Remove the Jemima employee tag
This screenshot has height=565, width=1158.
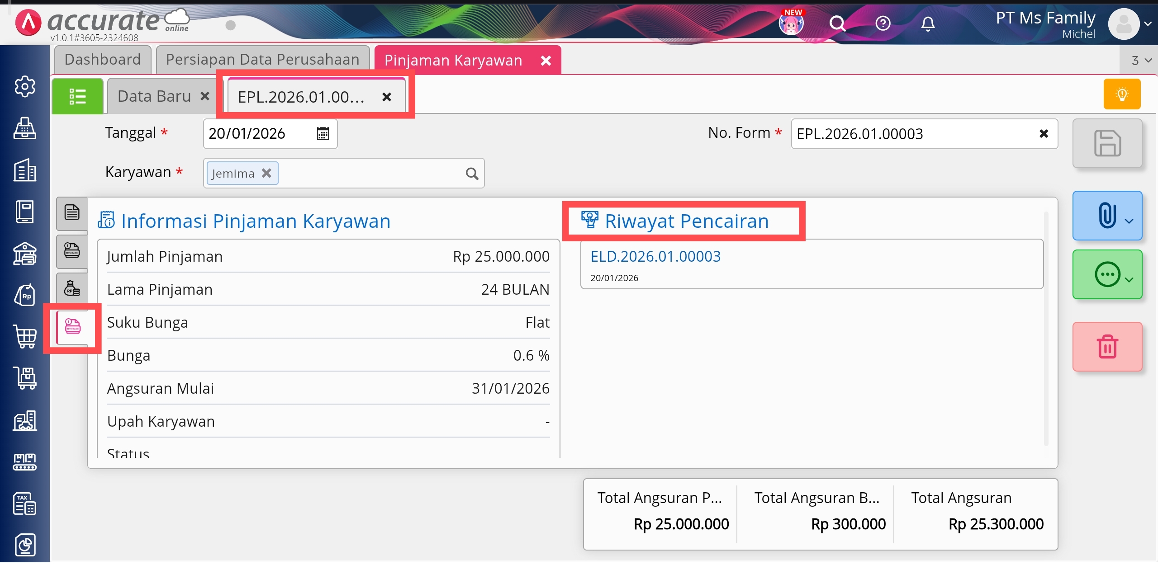[x=267, y=173]
